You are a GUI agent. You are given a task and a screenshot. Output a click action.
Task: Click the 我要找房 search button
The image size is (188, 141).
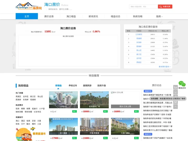[165, 7]
